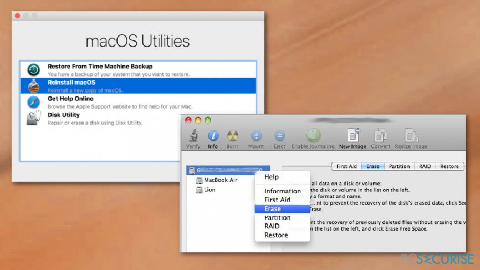Click the Verify microscope icon in Disk Utility

(x=193, y=135)
